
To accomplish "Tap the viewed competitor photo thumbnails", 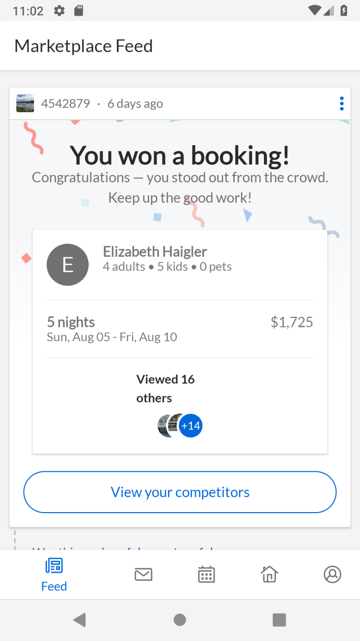I will (x=168, y=426).
